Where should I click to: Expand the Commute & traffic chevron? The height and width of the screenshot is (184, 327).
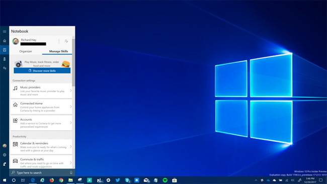(71, 162)
